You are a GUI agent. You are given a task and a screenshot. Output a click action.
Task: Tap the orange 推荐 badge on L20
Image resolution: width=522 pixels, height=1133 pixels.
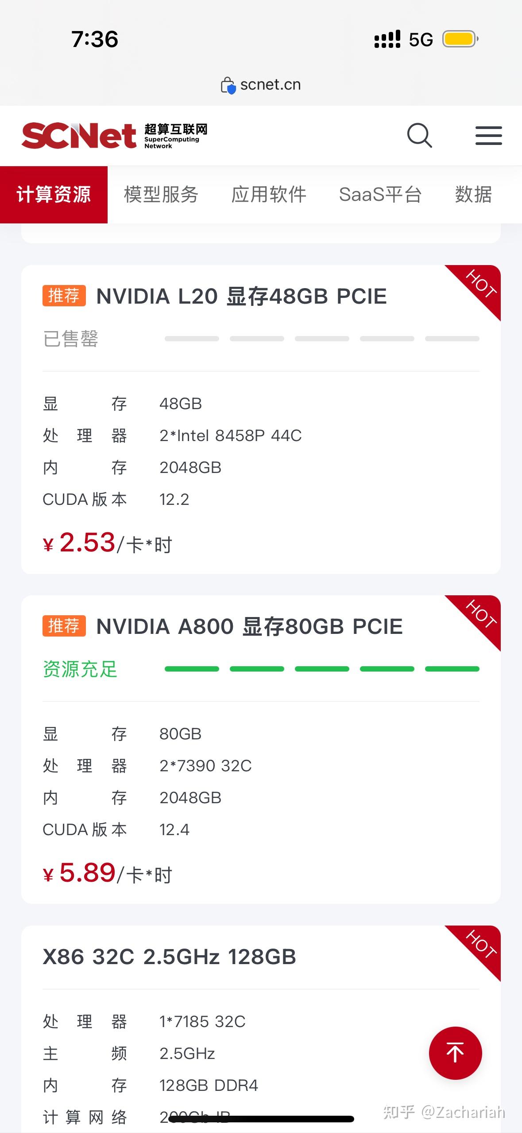[x=64, y=296]
